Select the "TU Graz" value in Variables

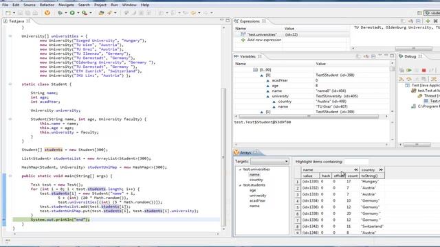click(x=331, y=107)
